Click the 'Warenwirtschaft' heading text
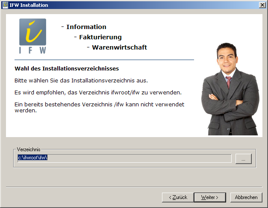 [x=119, y=47]
